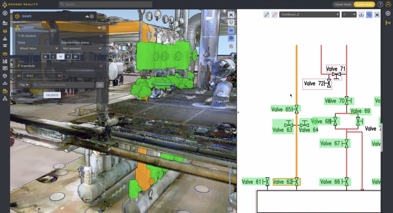Click the camera rotate icon in 3D viewer
This screenshot has height=213, width=393.
point(231,38)
